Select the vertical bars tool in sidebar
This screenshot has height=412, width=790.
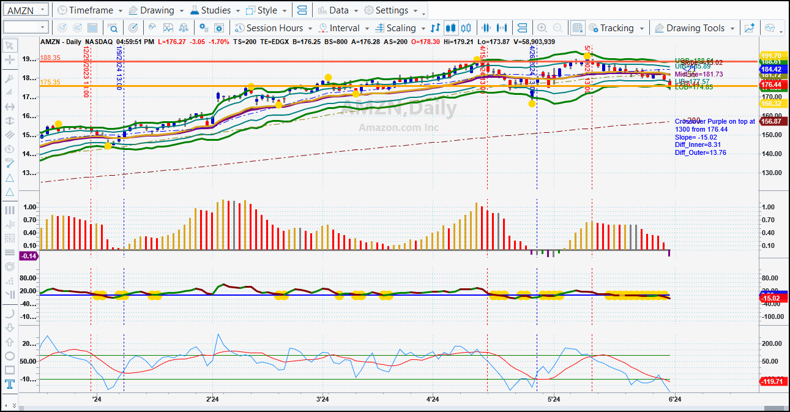(x=9, y=210)
